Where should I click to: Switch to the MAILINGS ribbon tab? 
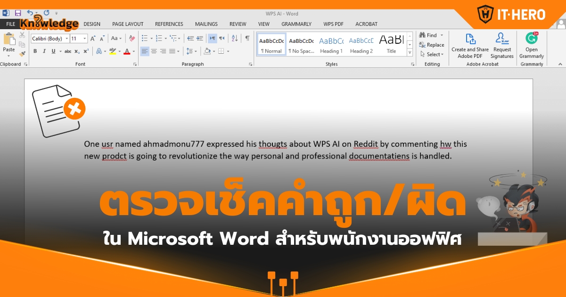click(206, 24)
